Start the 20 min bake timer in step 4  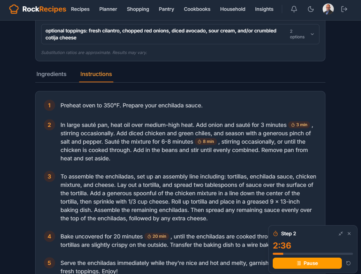[x=157, y=236]
